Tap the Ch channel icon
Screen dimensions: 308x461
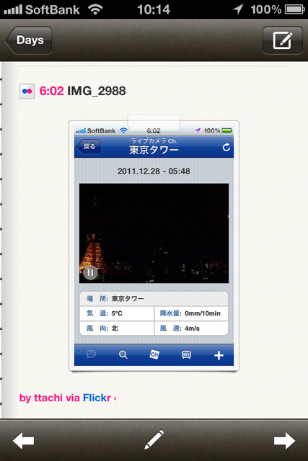click(154, 354)
